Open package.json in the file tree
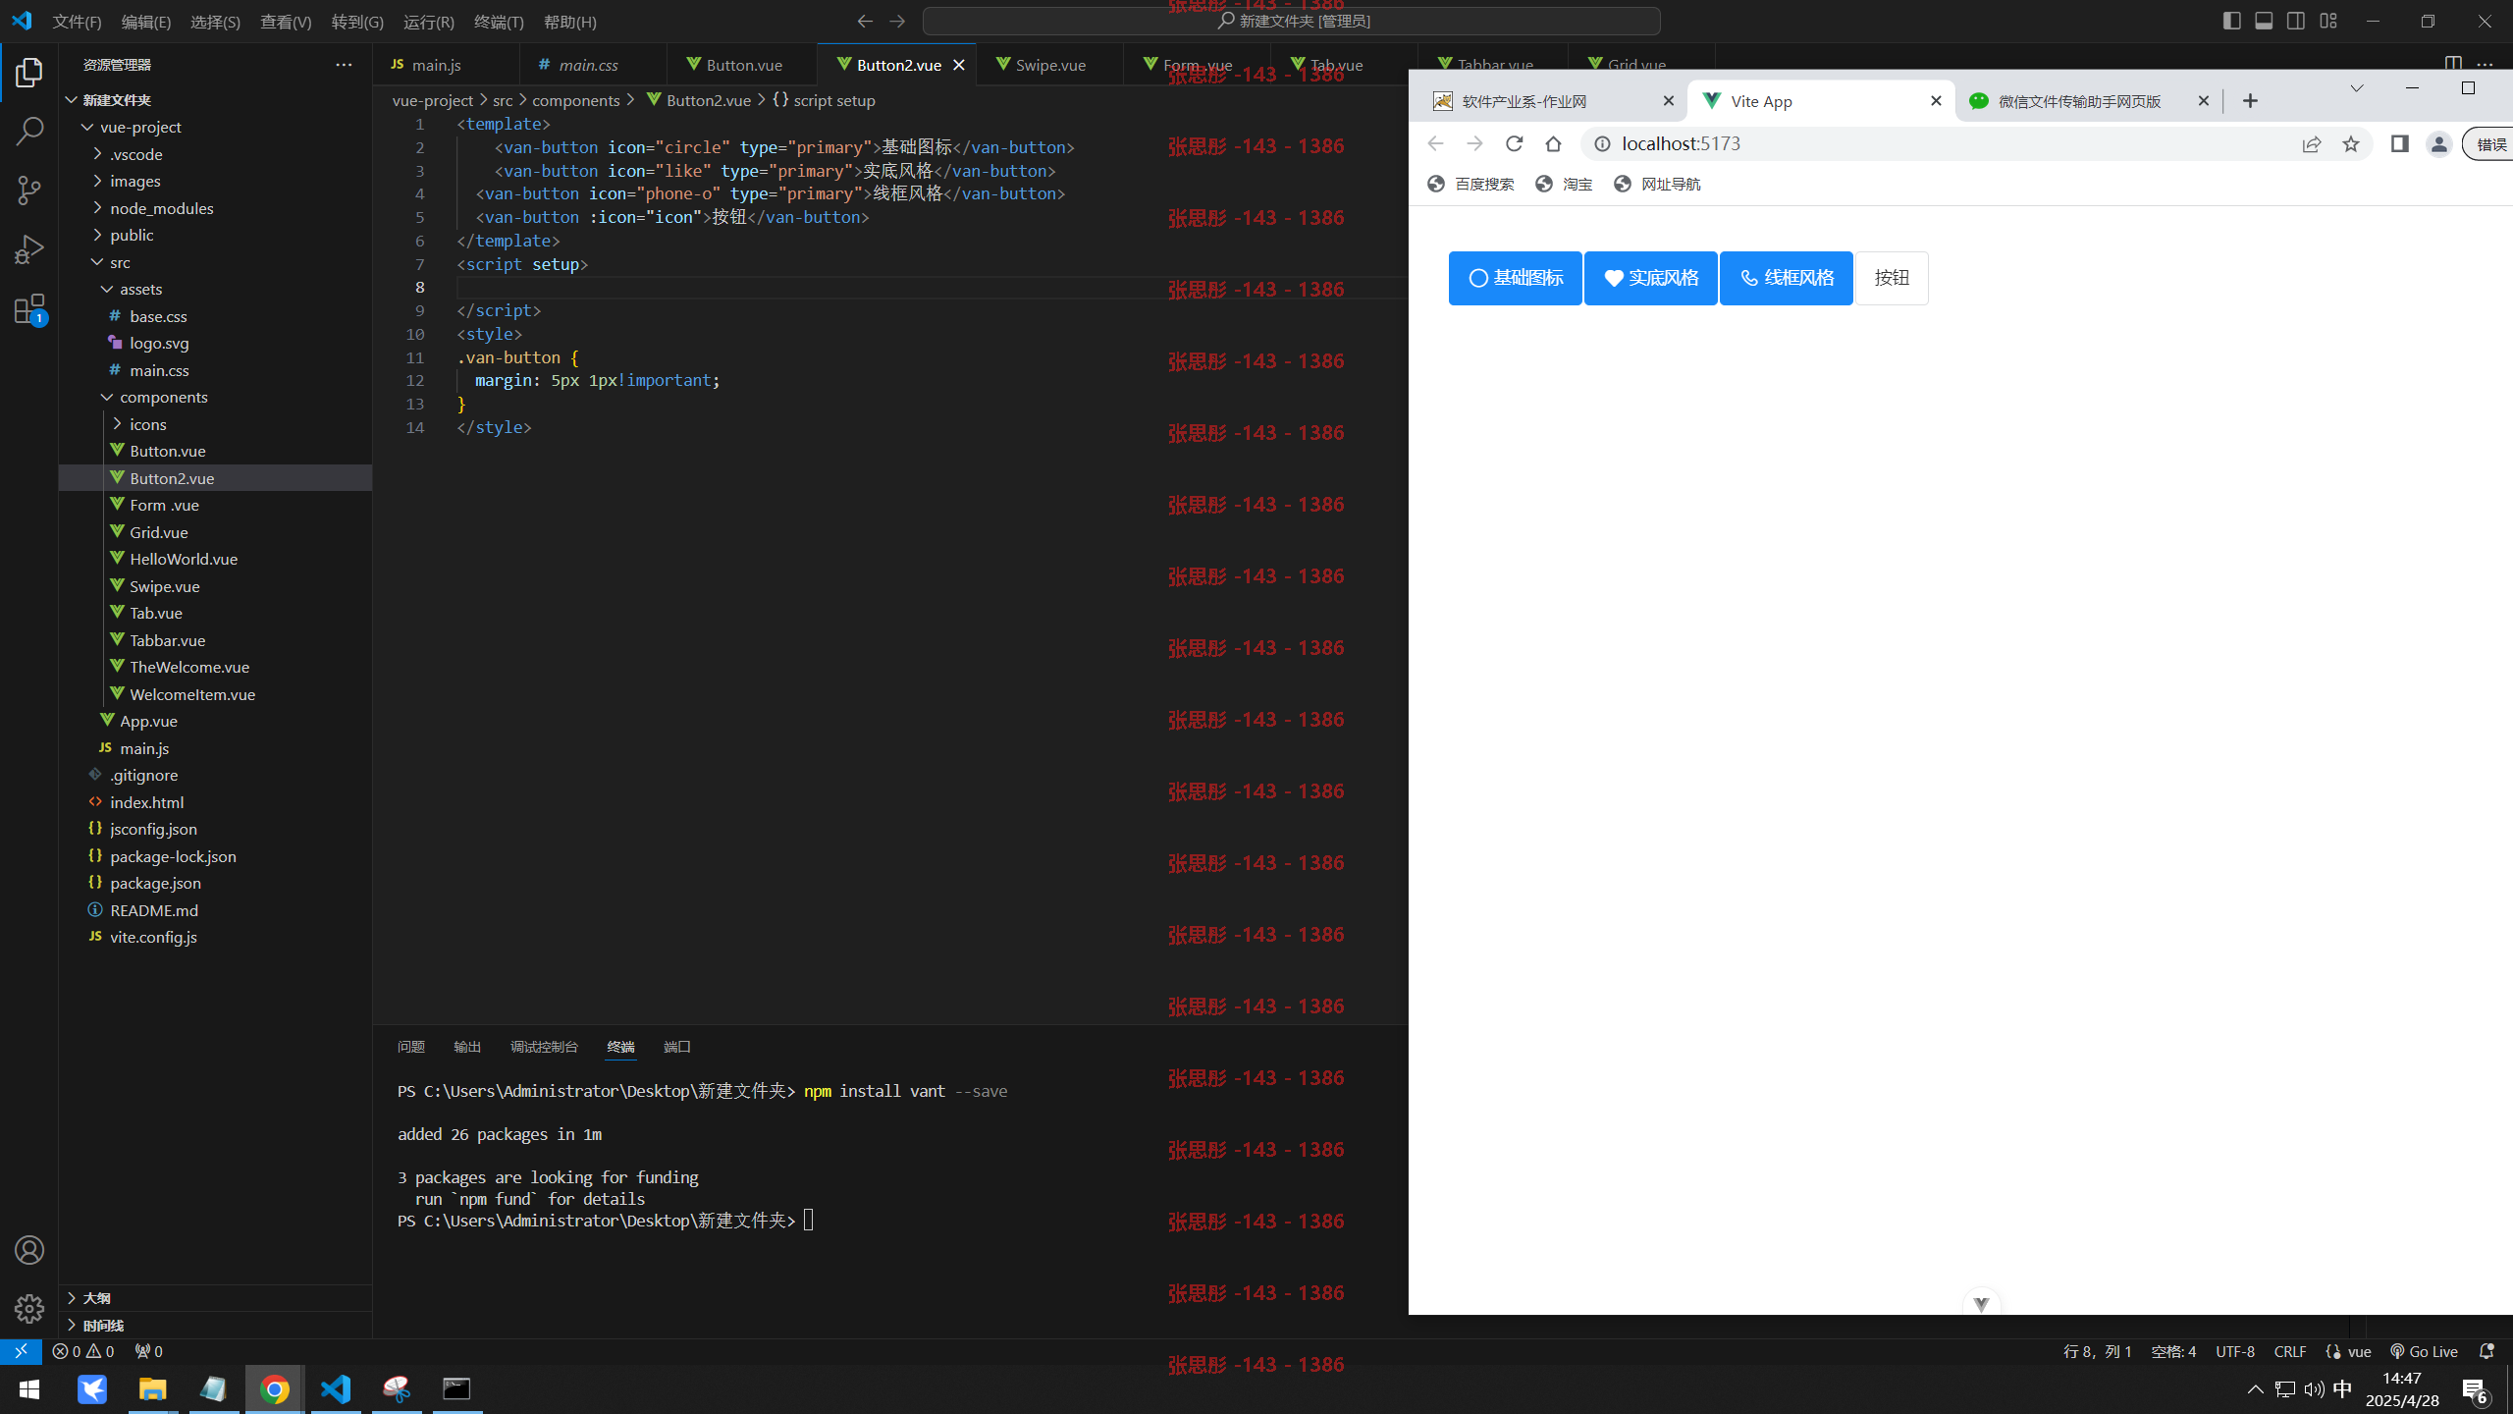The image size is (2513, 1414). pos(155,883)
